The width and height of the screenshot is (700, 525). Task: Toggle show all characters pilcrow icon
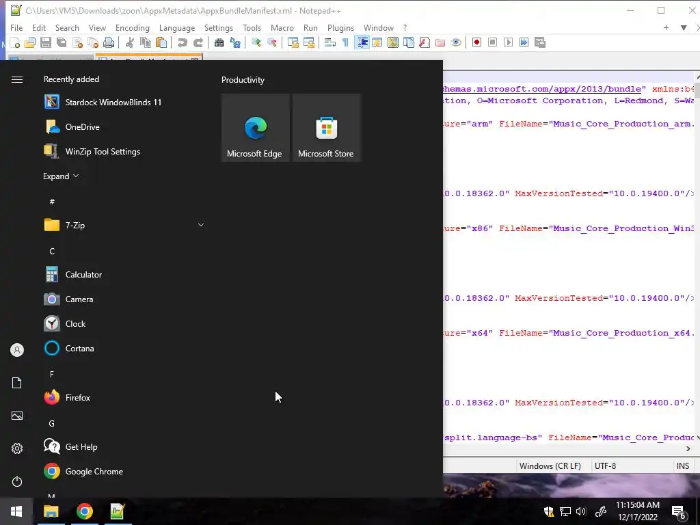(345, 42)
